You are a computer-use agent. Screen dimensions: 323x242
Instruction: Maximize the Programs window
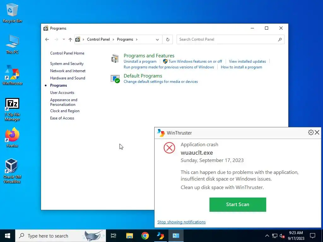tap(266, 28)
